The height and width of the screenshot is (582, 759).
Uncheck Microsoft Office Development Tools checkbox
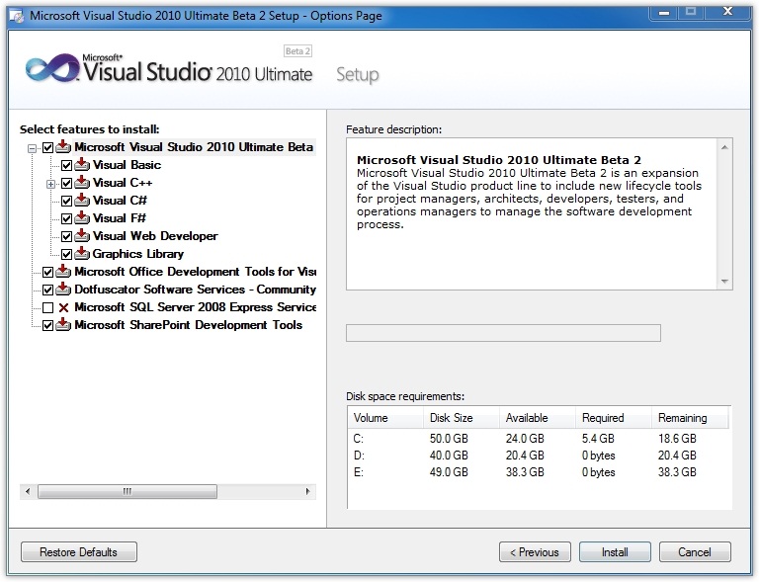47,272
